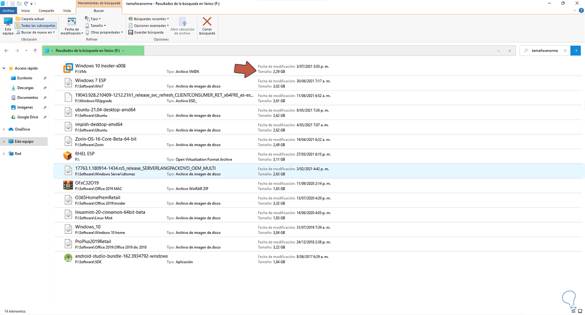Expand the Este equipo tree node
The height and width of the screenshot is (315, 585).
pos(4,141)
